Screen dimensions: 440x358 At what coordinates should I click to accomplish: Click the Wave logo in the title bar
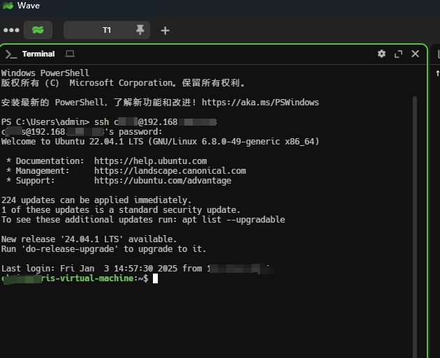[8, 6]
